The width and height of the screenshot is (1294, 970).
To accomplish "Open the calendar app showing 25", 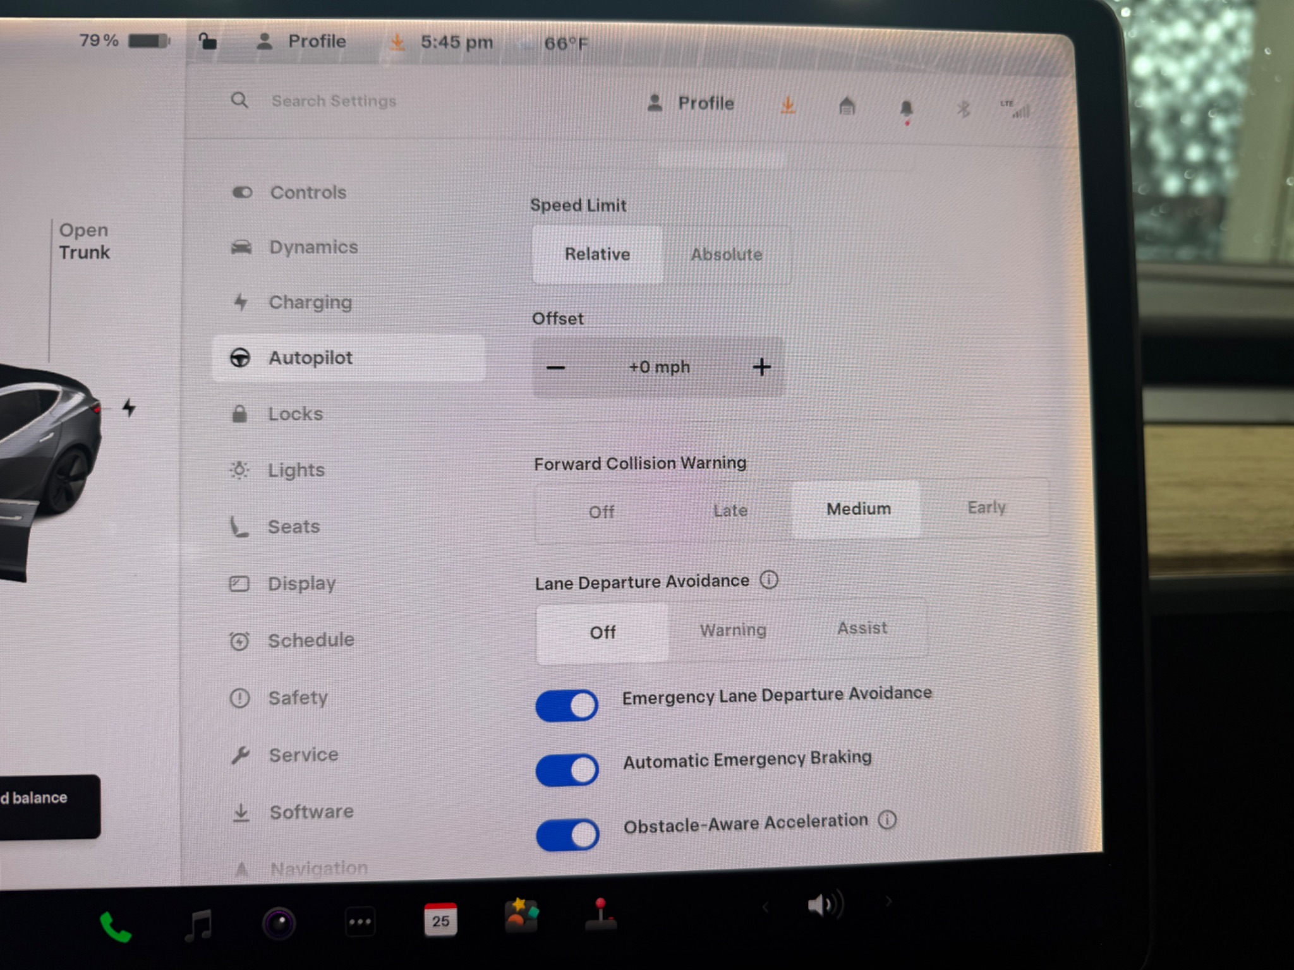I will tap(440, 919).
